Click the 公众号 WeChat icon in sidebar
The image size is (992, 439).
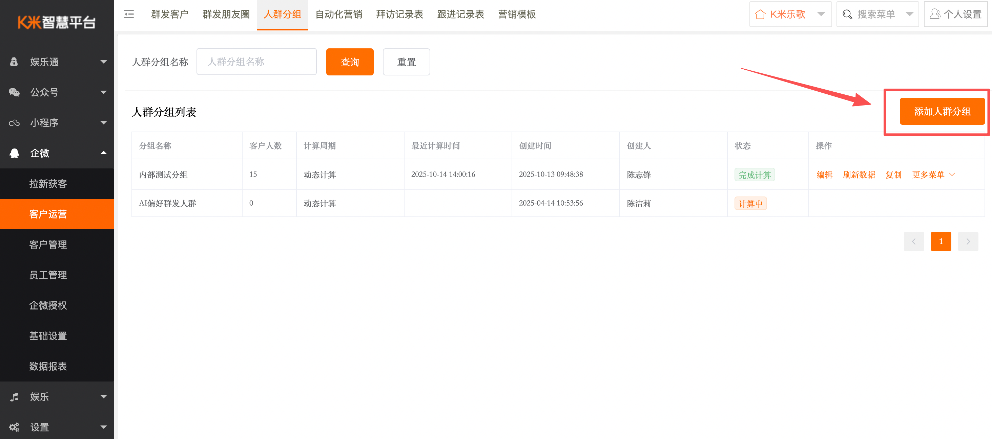click(14, 92)
